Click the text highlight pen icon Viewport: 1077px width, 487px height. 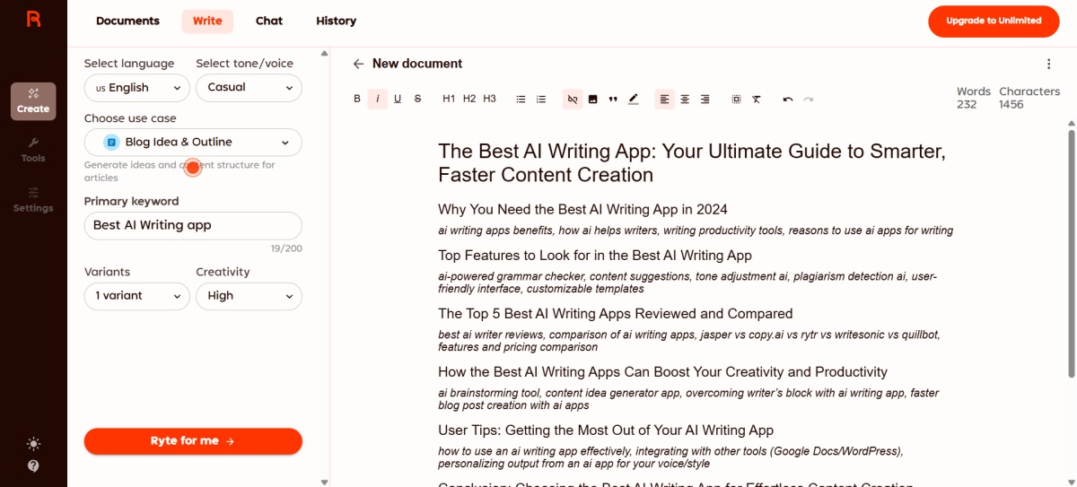[x=634, y=100]
